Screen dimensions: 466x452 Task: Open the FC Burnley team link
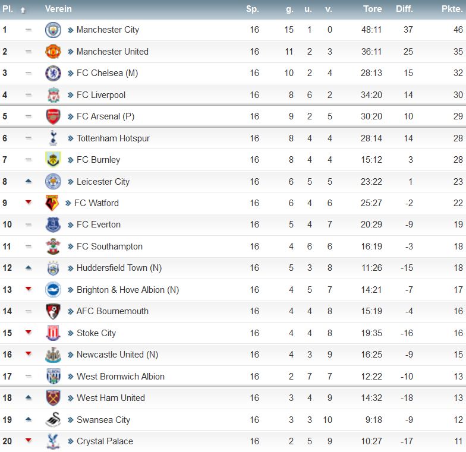tap(98, 160)
